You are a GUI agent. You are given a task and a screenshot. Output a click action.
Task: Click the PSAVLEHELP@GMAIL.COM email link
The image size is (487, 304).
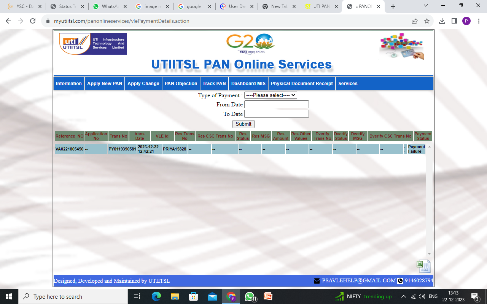[x=358, y=280]
